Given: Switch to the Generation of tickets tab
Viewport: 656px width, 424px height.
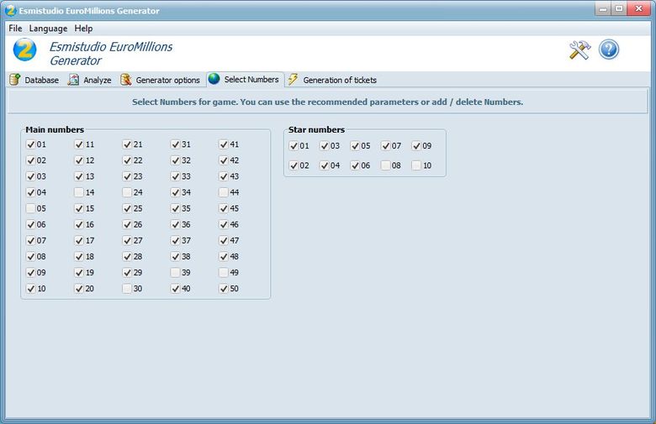Looking at the screenshot, I should [332, 80].
